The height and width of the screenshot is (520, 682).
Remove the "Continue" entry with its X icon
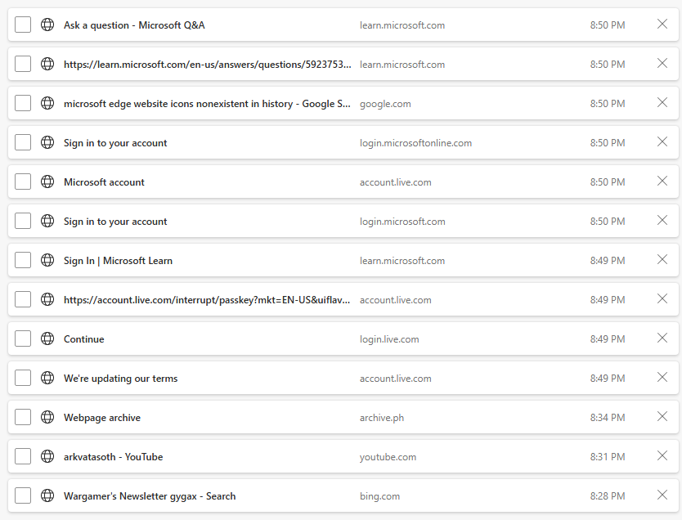click(x=662, y=338)
